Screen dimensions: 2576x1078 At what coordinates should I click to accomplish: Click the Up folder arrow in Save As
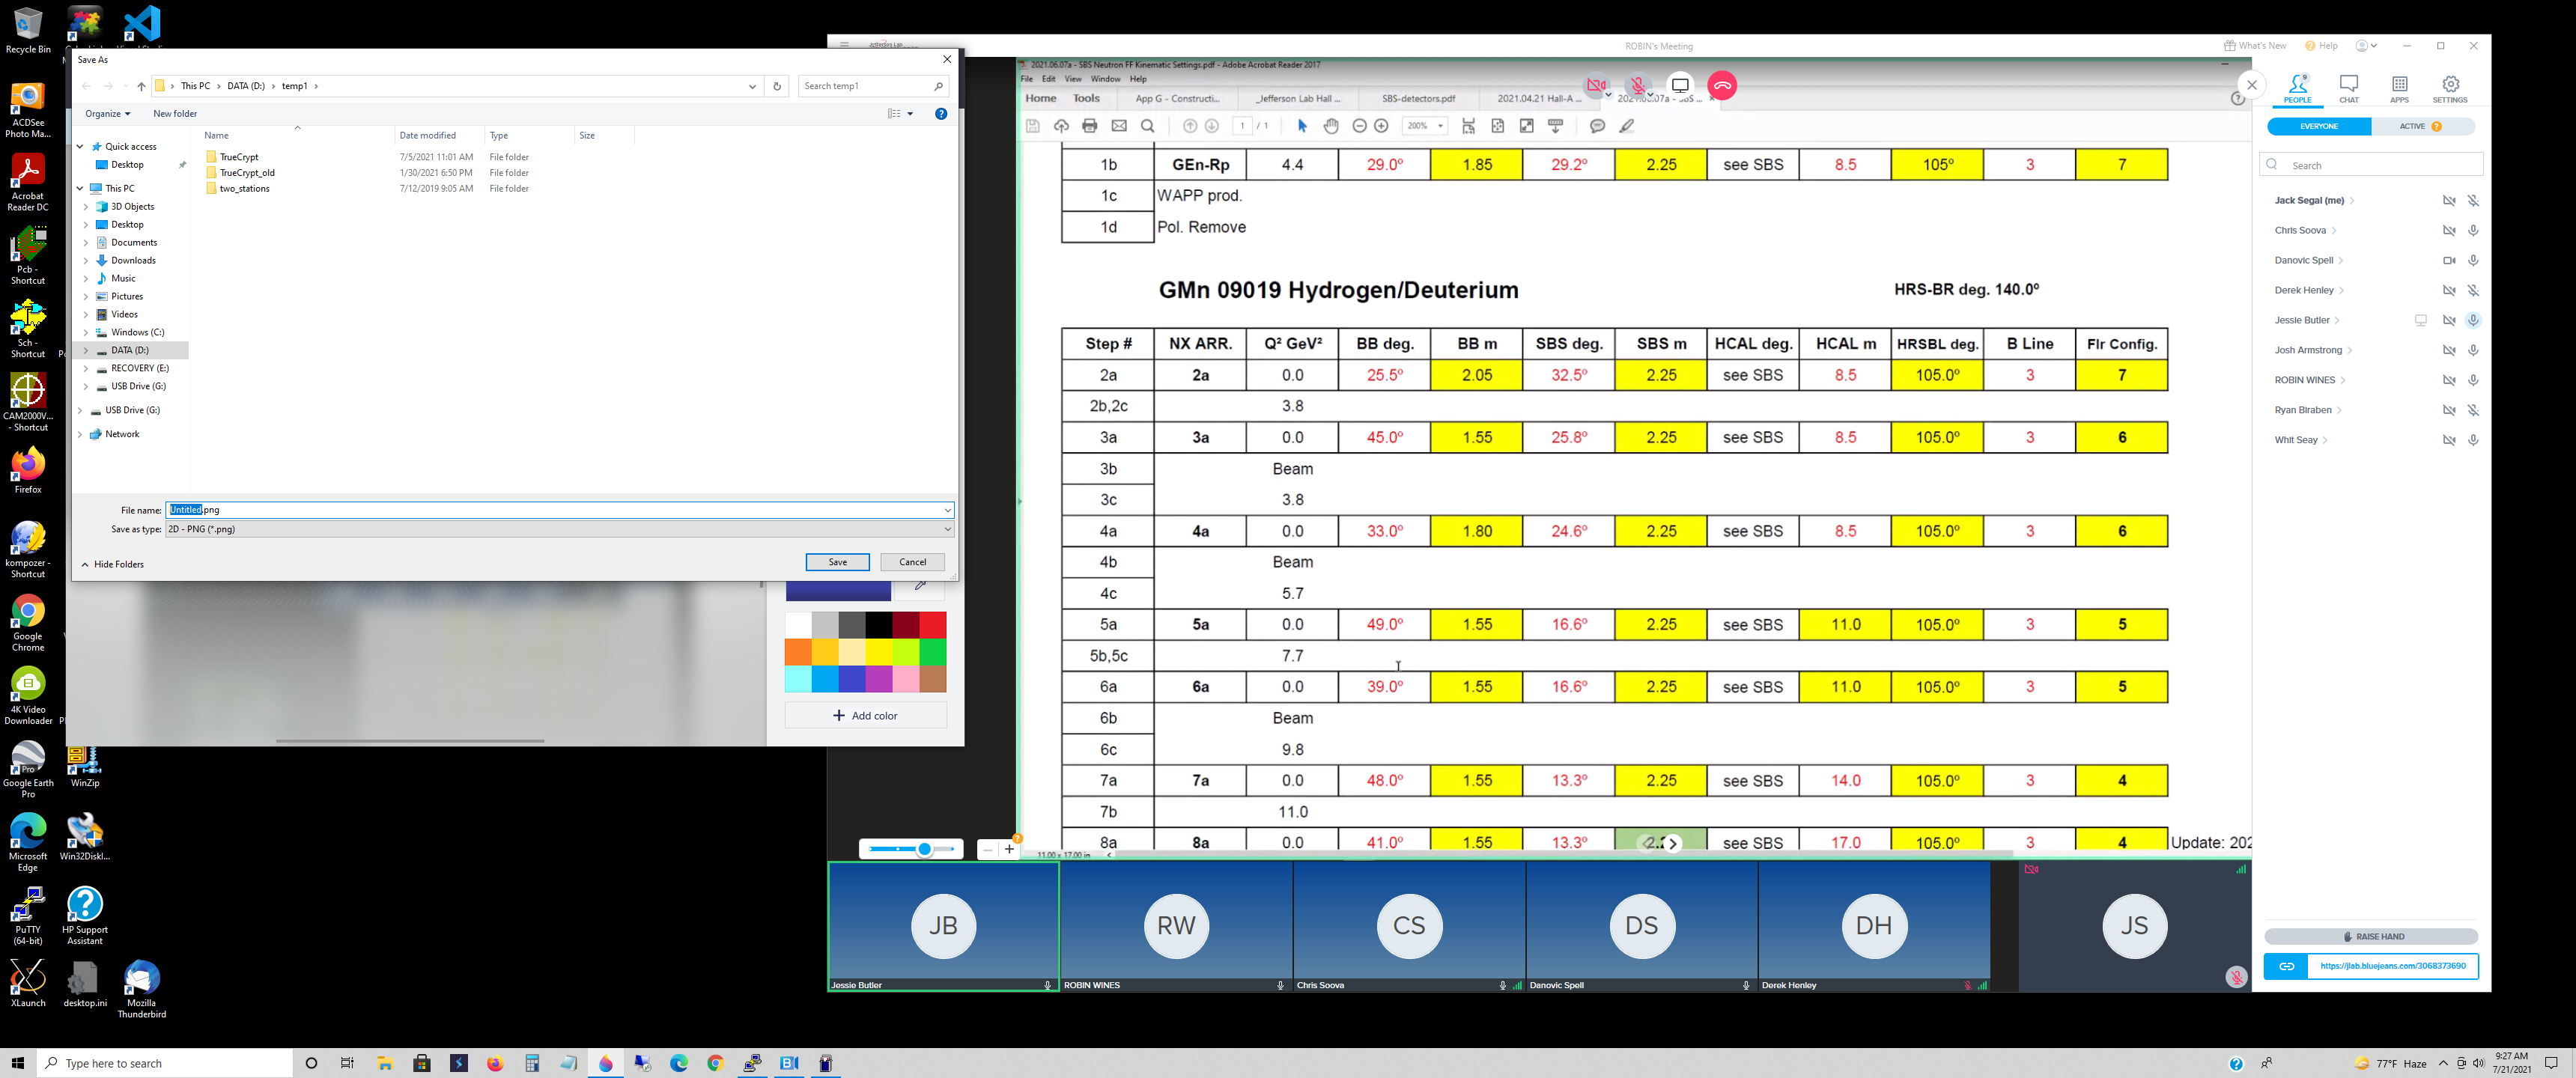(141, 86)
